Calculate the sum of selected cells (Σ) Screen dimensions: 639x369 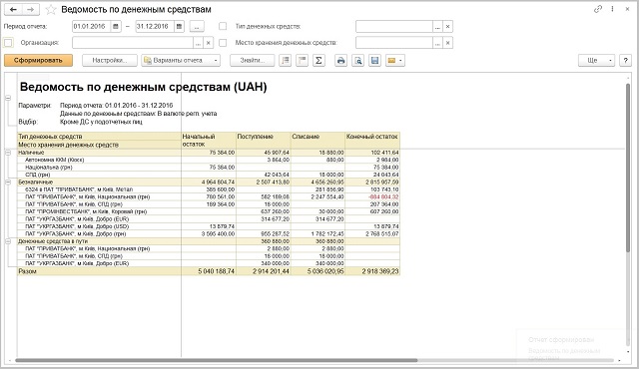click(319, 61)
